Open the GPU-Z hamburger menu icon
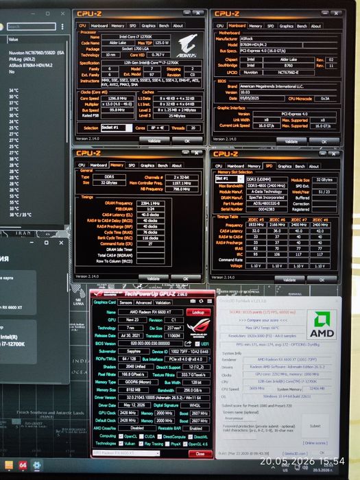 click(209, 302)
